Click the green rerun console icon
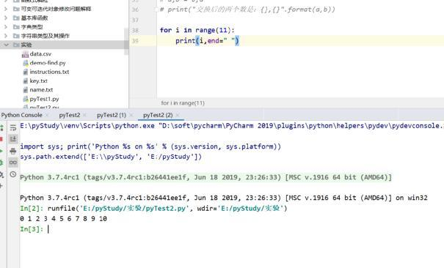The height and width of the screenshot is (268, 444). tap(1, 127)
